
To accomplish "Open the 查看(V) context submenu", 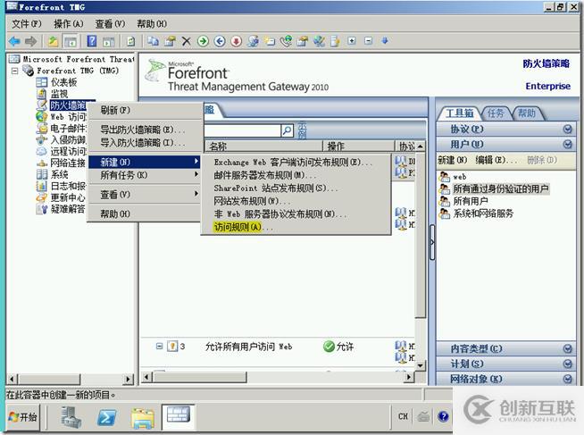I will [x=145, y=194].
